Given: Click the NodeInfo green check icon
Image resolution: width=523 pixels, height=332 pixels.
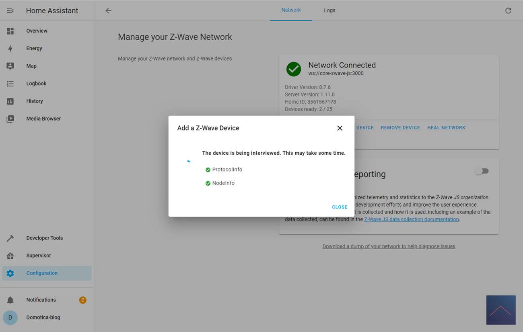Looking at the screenshot, I should coord(208,184).
